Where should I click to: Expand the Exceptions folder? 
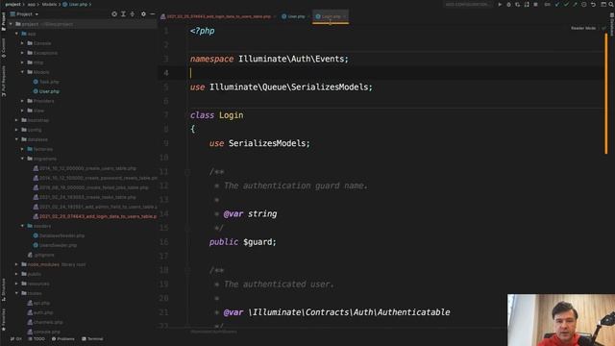point(22,53)
